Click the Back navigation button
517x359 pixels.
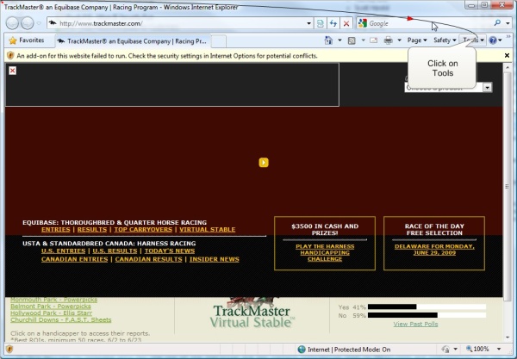click(12, 23)
